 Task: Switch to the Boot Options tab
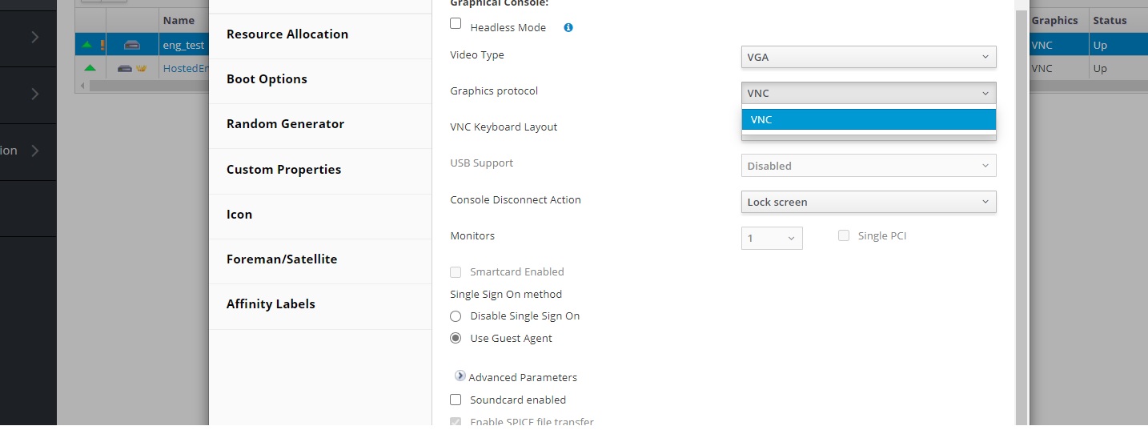click(267, 79)
